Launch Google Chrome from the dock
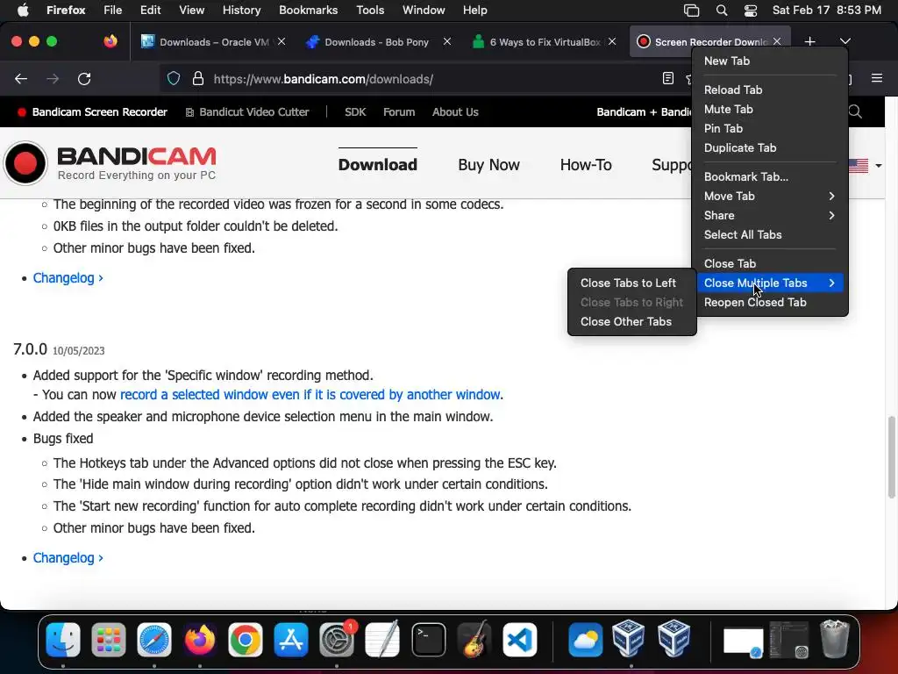Viewport: 898px width, 674px height. pos(246,640)
